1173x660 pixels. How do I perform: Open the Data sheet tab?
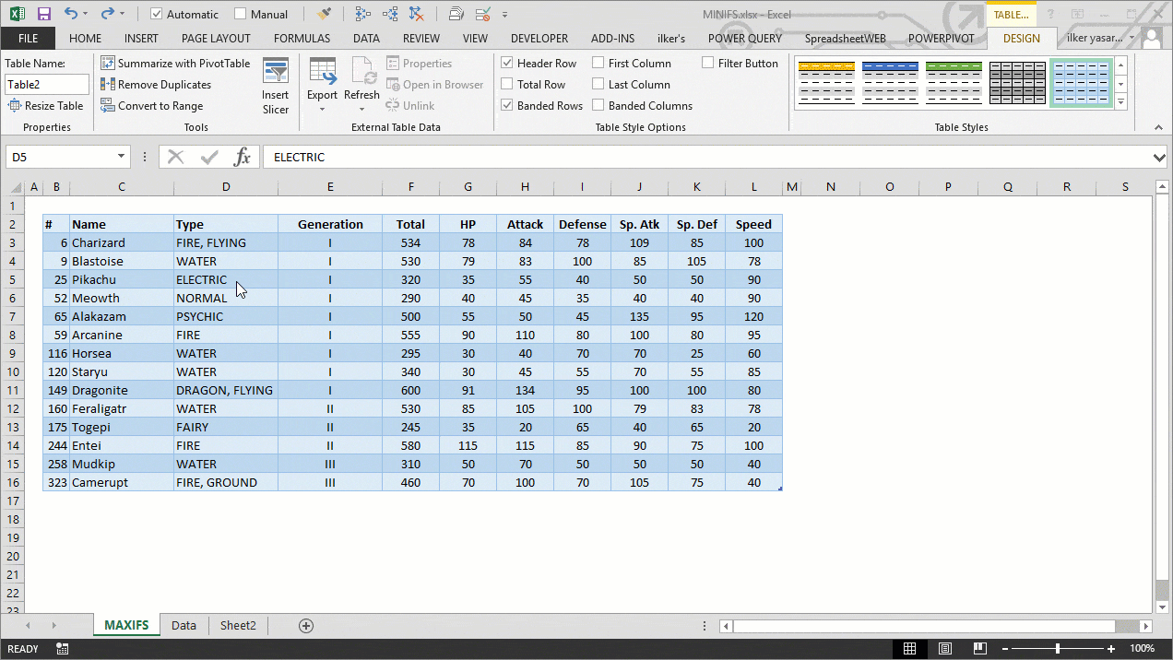pos(184,625)
